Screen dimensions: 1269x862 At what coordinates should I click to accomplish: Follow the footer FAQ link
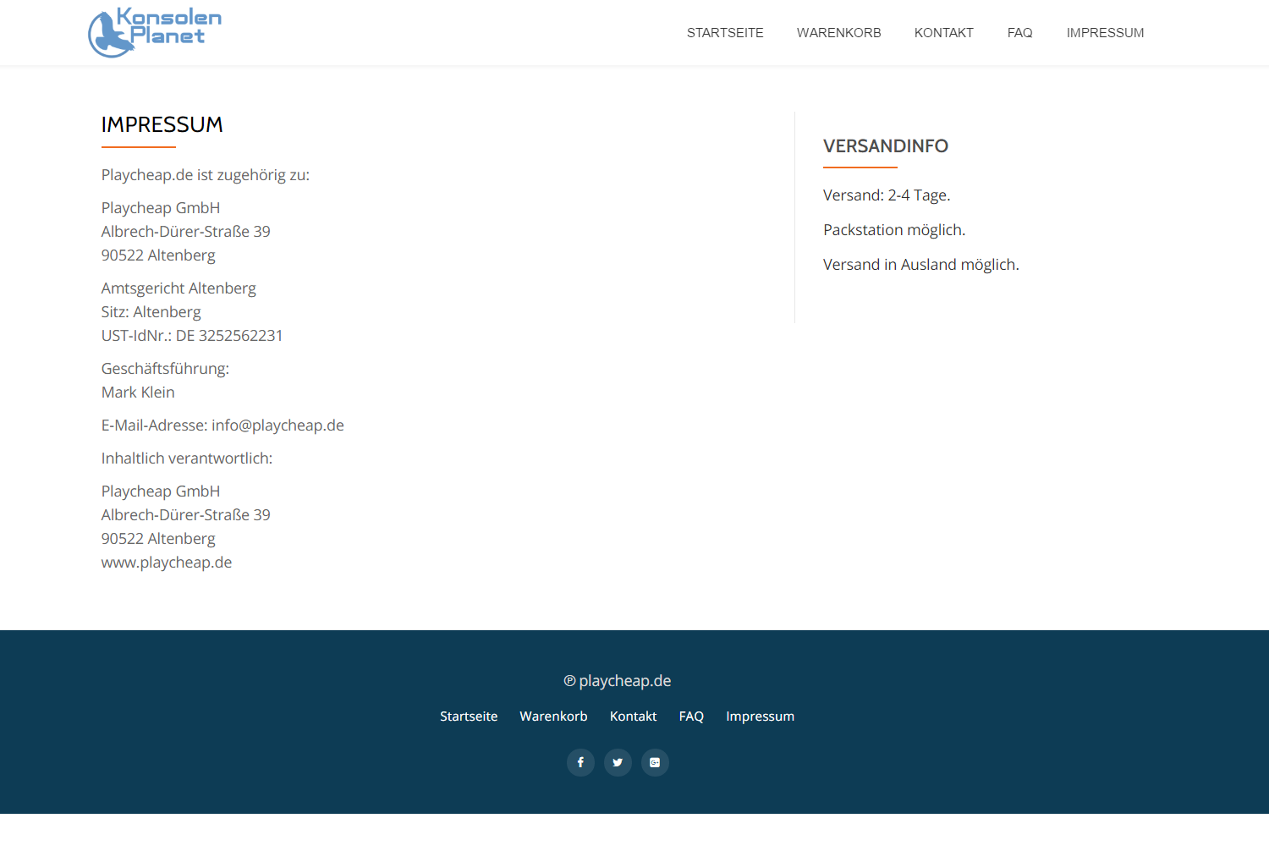tap(691, 717)
